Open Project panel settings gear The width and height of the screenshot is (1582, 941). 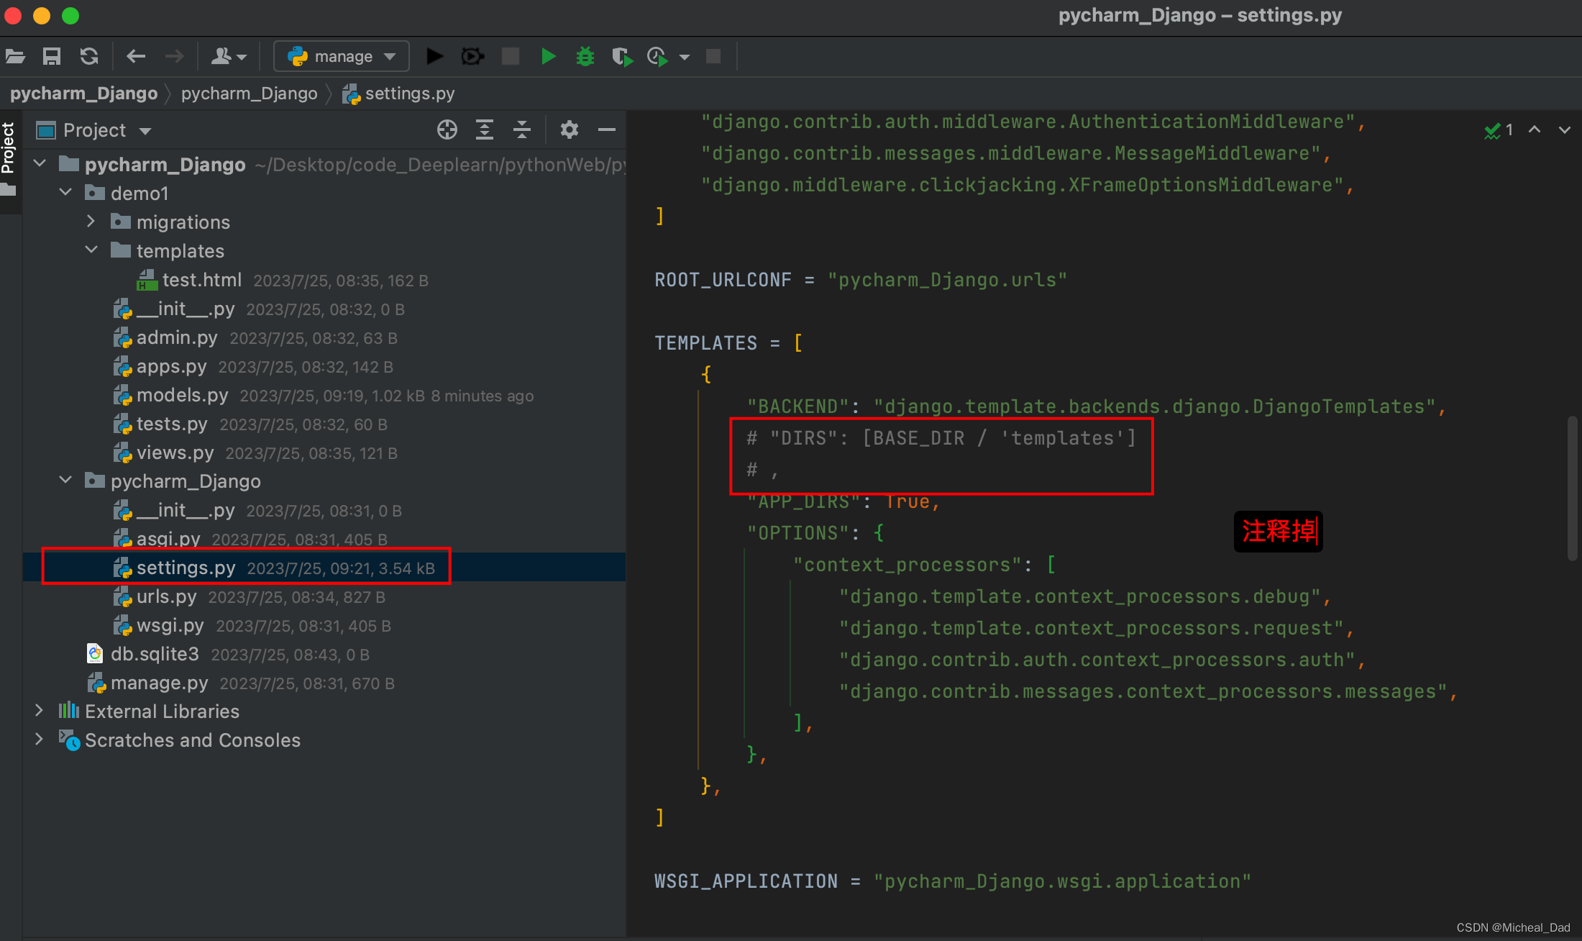tap(569, 130)
